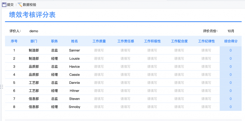Screen dimensions: 245x121
Task: Fill 工作责任感 field for Steven
Action: (x=125, y=99)
